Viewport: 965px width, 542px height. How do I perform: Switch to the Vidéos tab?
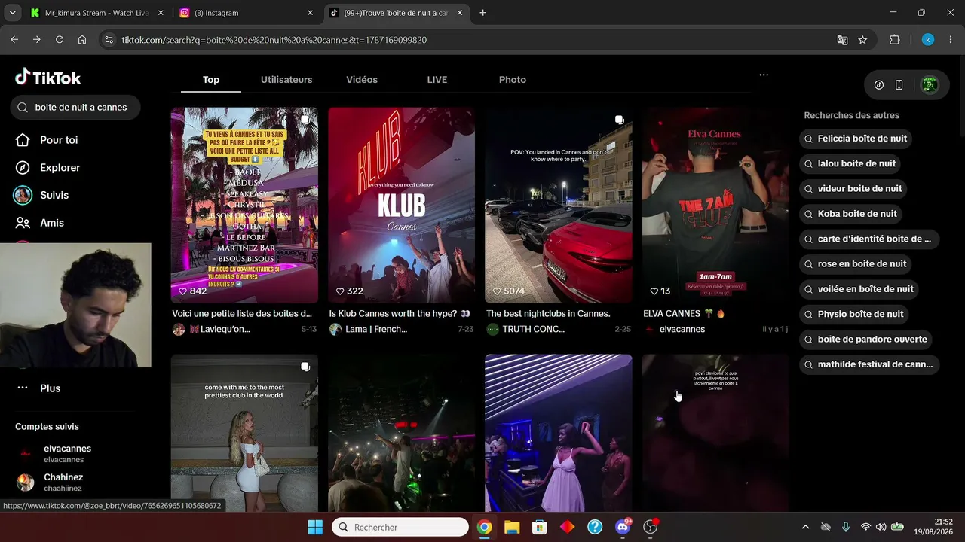tap(362, 80)
